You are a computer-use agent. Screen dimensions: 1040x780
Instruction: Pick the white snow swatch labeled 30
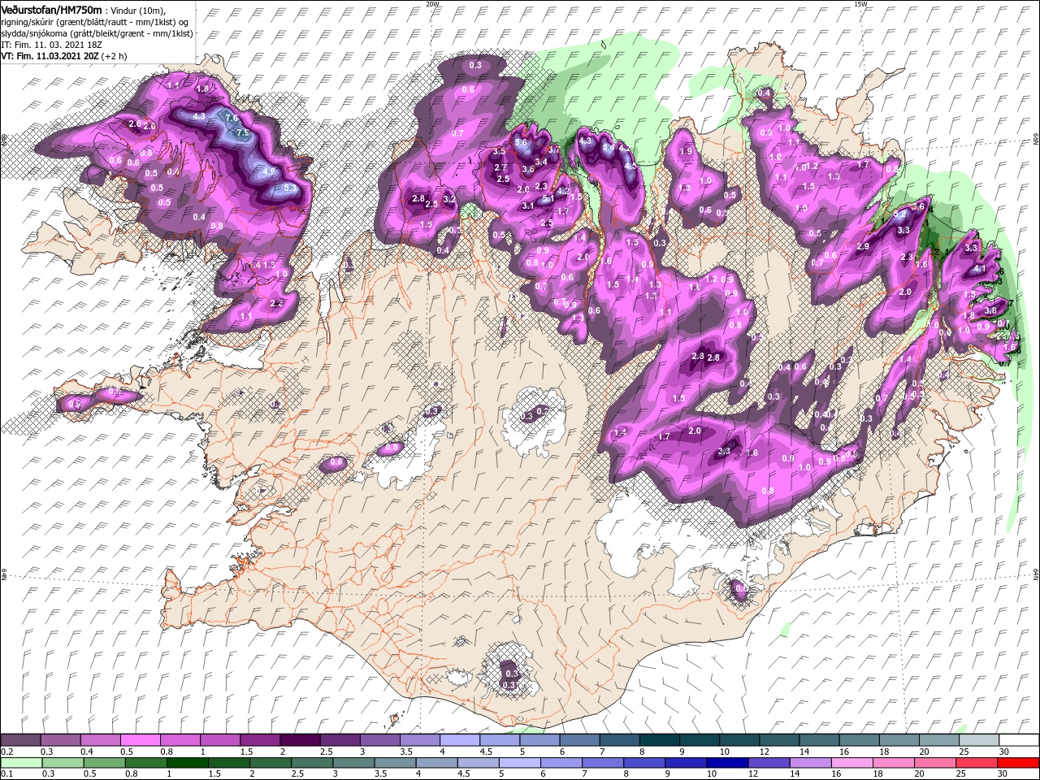[1018, 740]
